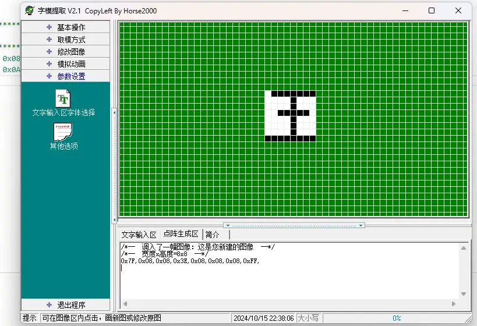Click the diamond icon beside 基本操作
The image size is (477, 326).
tap(50, 27)
